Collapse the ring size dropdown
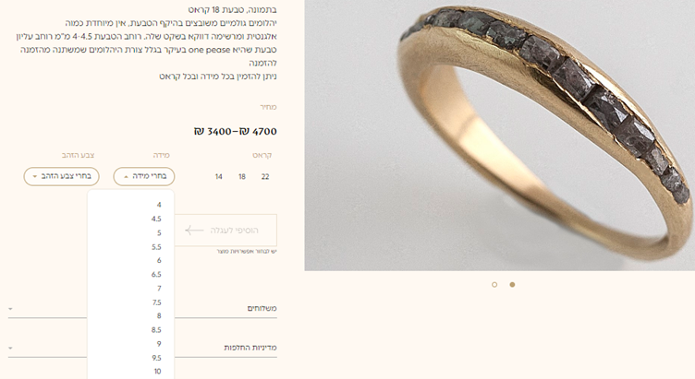This screenshot has height=379, width=695. coord(144,176)
